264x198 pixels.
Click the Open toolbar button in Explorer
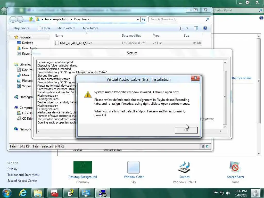(x=44, y=28)
